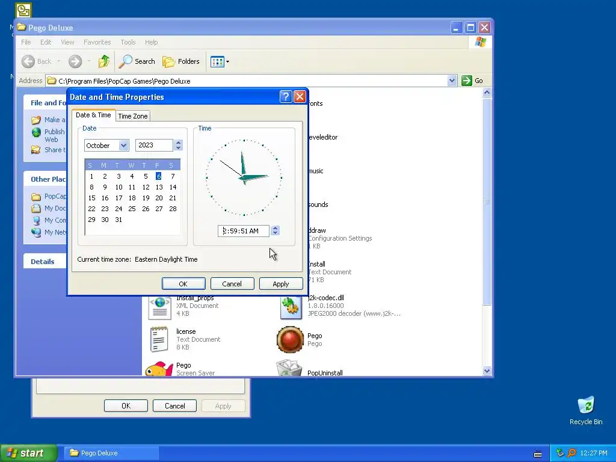616x462 pixels.
Task: Select the install_props XML document icon
Action: pos(159,307)
